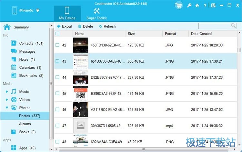242x152 pixels.
Task: Sort by Size column header
Action: point(144,34)
